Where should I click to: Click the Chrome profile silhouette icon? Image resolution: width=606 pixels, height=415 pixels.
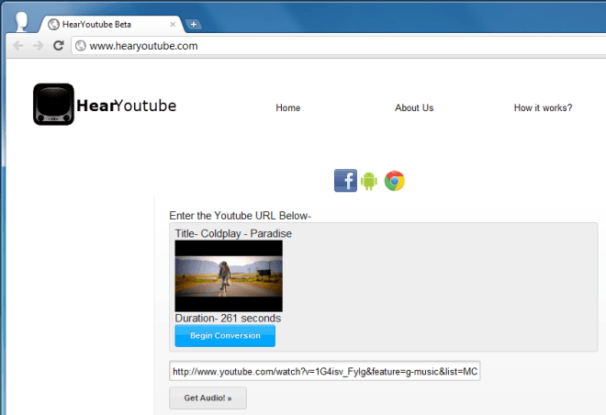22,22
